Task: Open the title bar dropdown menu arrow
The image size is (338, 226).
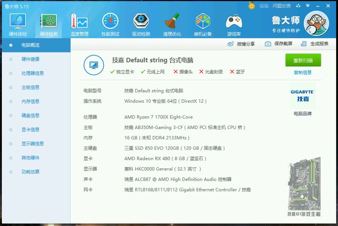Action: (x=308, y=6)
